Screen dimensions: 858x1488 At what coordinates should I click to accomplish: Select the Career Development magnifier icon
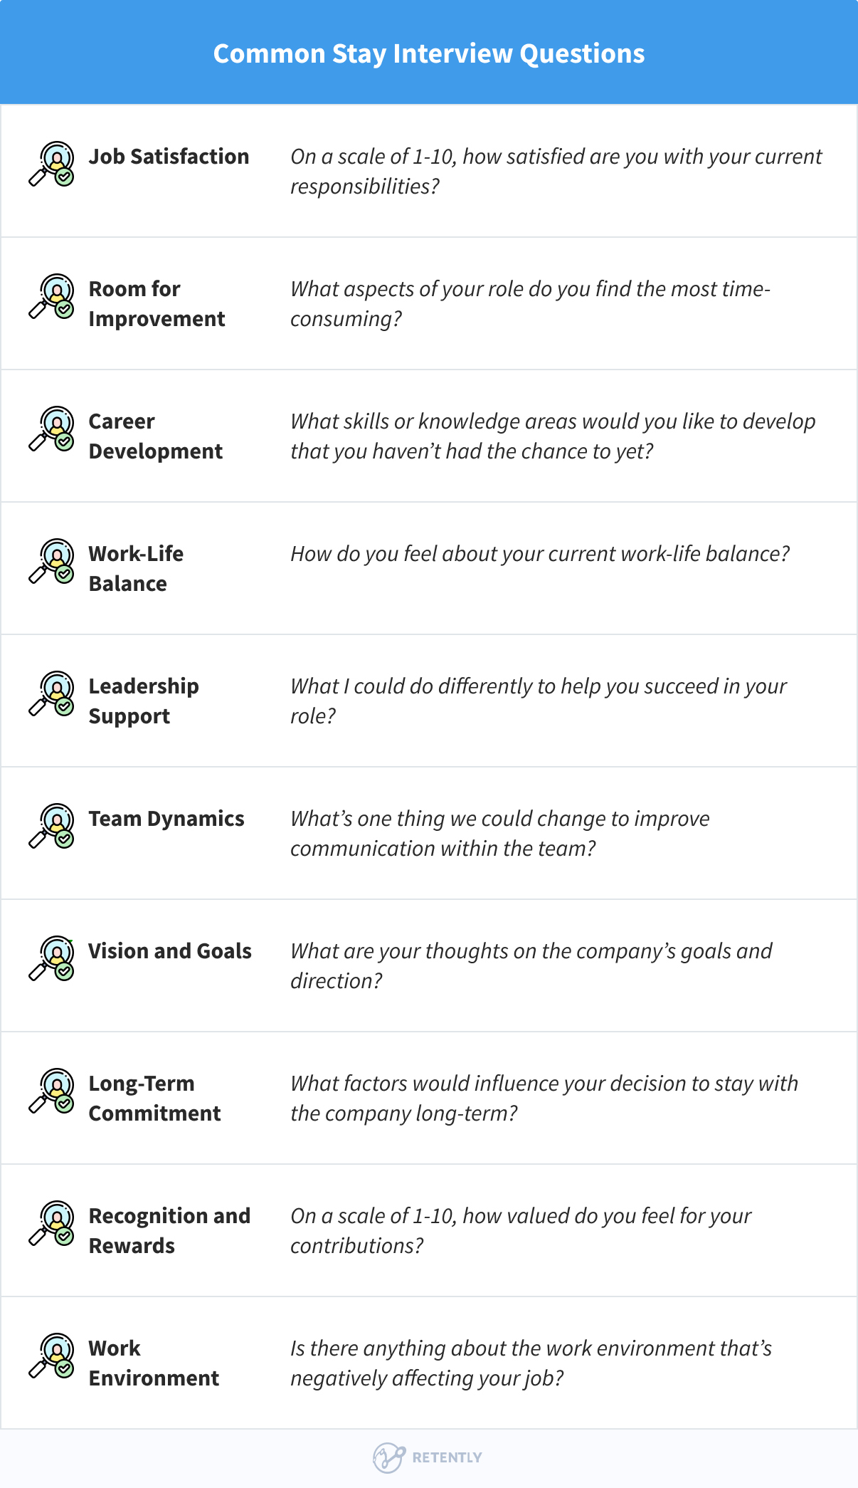52,429
